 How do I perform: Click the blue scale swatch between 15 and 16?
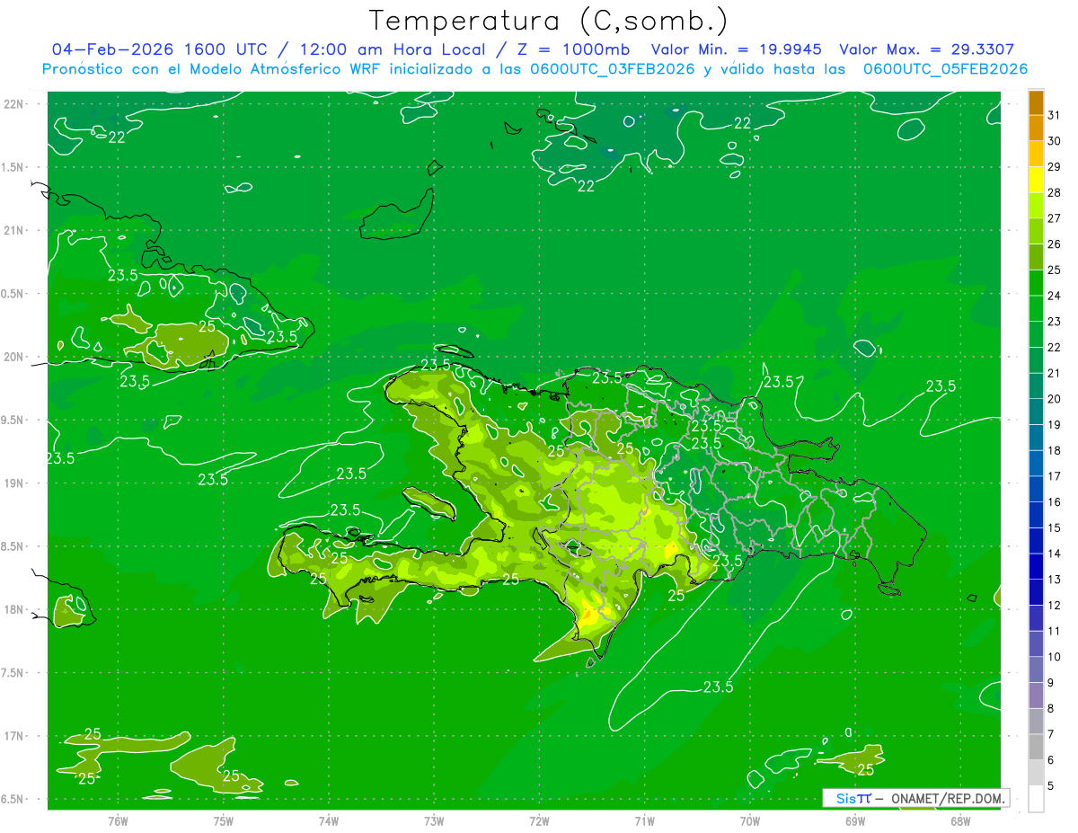tap(1036, 515)
